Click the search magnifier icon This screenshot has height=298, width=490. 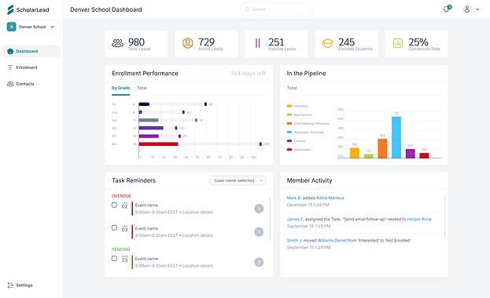pyautogui.click(x=247, y=9)
